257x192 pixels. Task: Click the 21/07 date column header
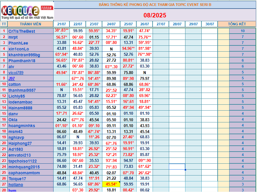(62, 24)
